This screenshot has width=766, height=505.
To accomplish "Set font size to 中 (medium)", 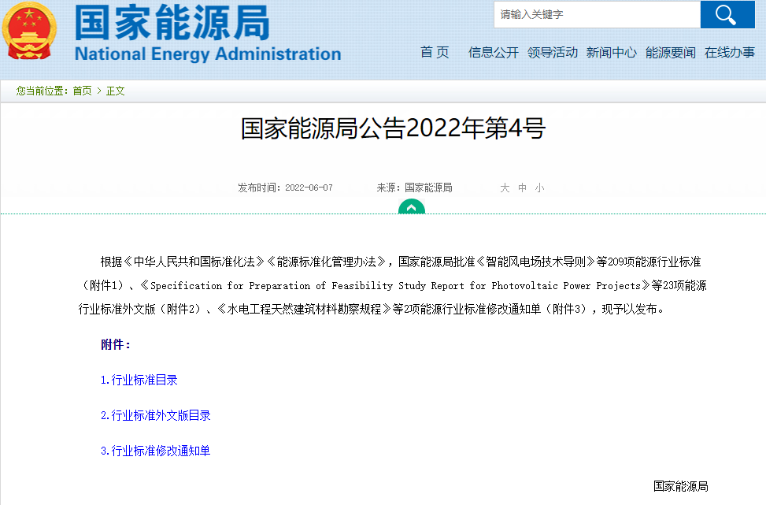I will [522, 188].
